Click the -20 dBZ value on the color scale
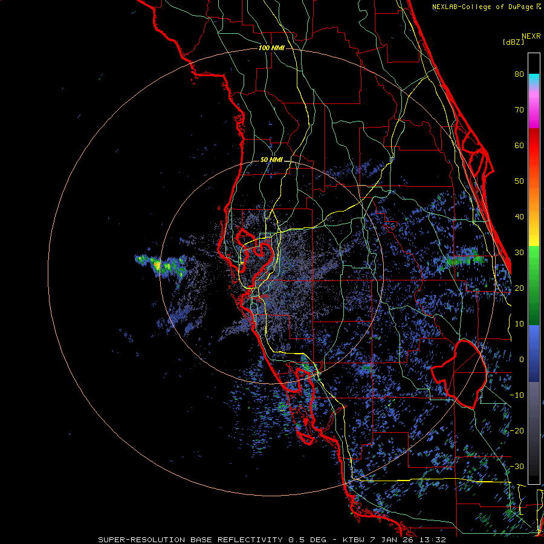The width and height of the screenshot is (544, 544). (517, 430)
